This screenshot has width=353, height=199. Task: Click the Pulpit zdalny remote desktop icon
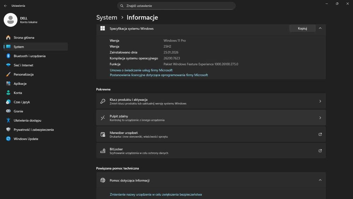103,118
